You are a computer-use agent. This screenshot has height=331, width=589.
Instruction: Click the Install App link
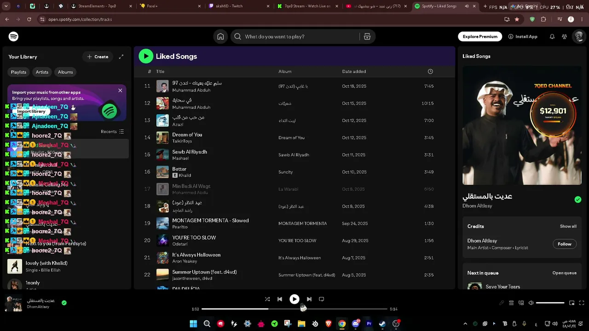click(523, 37)
